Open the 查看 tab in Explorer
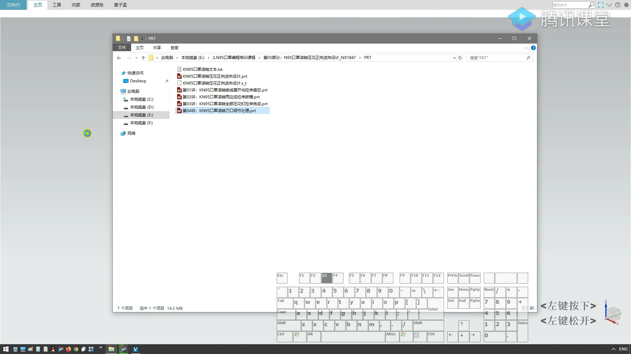Screen dimensions: 631x354 (174, 48)
